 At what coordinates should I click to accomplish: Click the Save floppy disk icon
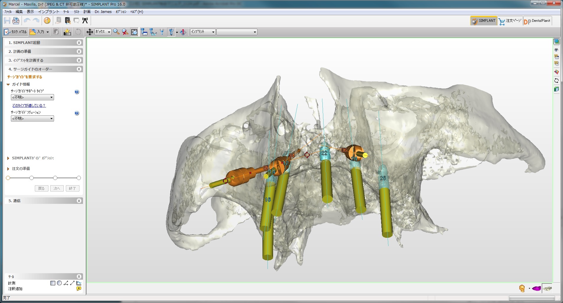(x=7, y=21)
